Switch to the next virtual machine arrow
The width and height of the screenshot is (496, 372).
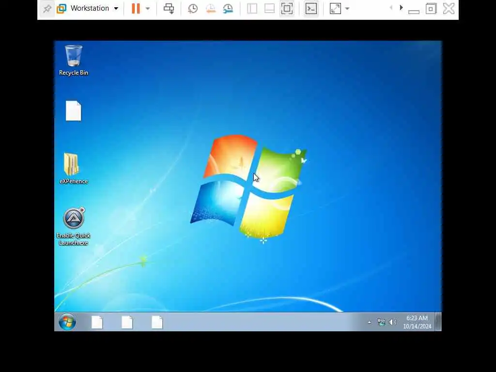(401, 8)
